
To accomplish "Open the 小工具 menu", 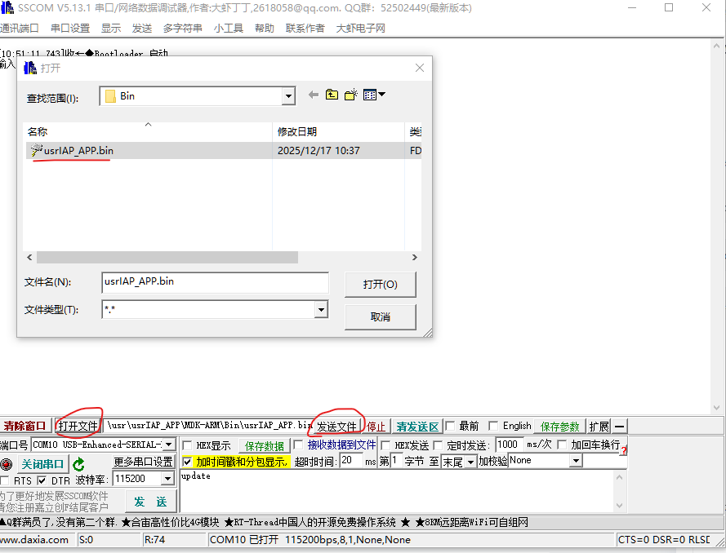I will (x=229, y=29).
